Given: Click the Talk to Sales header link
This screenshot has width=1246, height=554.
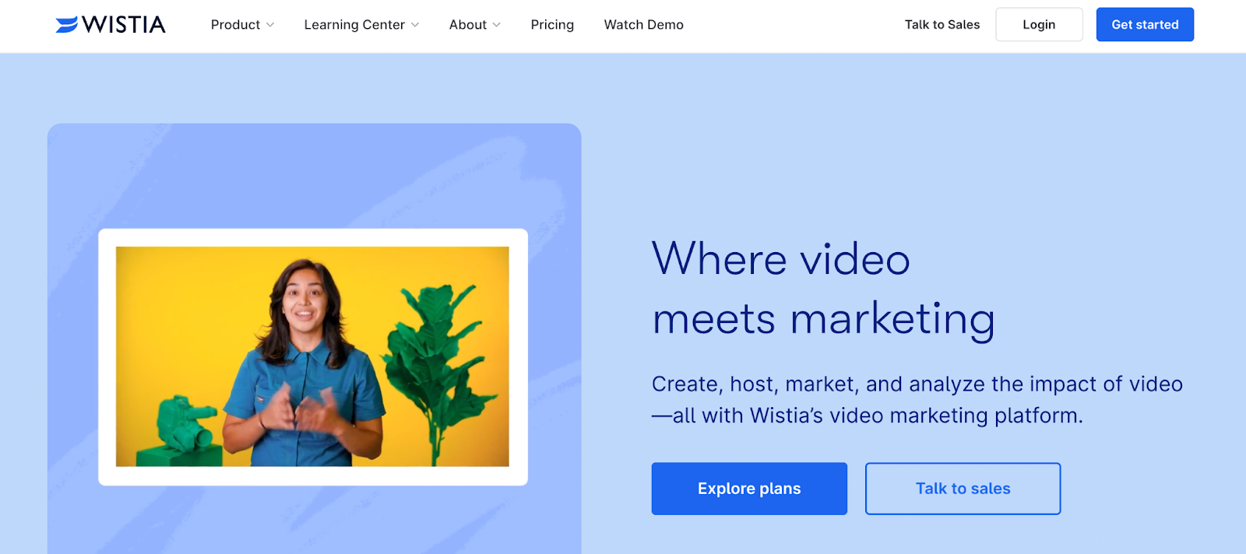Looking at the screenshot, I should pyautogui.click(x=942, y=25).
